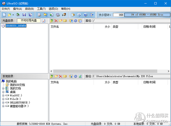Viewport: 171px width, 126px height.
Task: Open the 启动(B) menu
Action: [x=29, y=9]
